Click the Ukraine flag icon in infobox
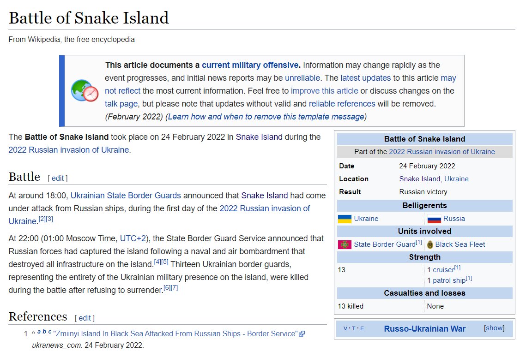This screenshot has height=351, width=520. 345,219
